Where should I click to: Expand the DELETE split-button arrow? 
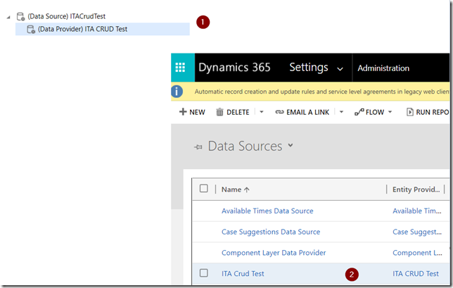[x=262, y=112]
